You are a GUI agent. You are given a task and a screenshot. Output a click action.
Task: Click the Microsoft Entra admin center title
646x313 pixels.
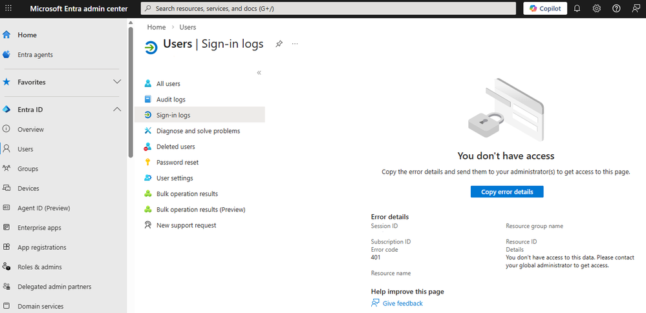79,8
